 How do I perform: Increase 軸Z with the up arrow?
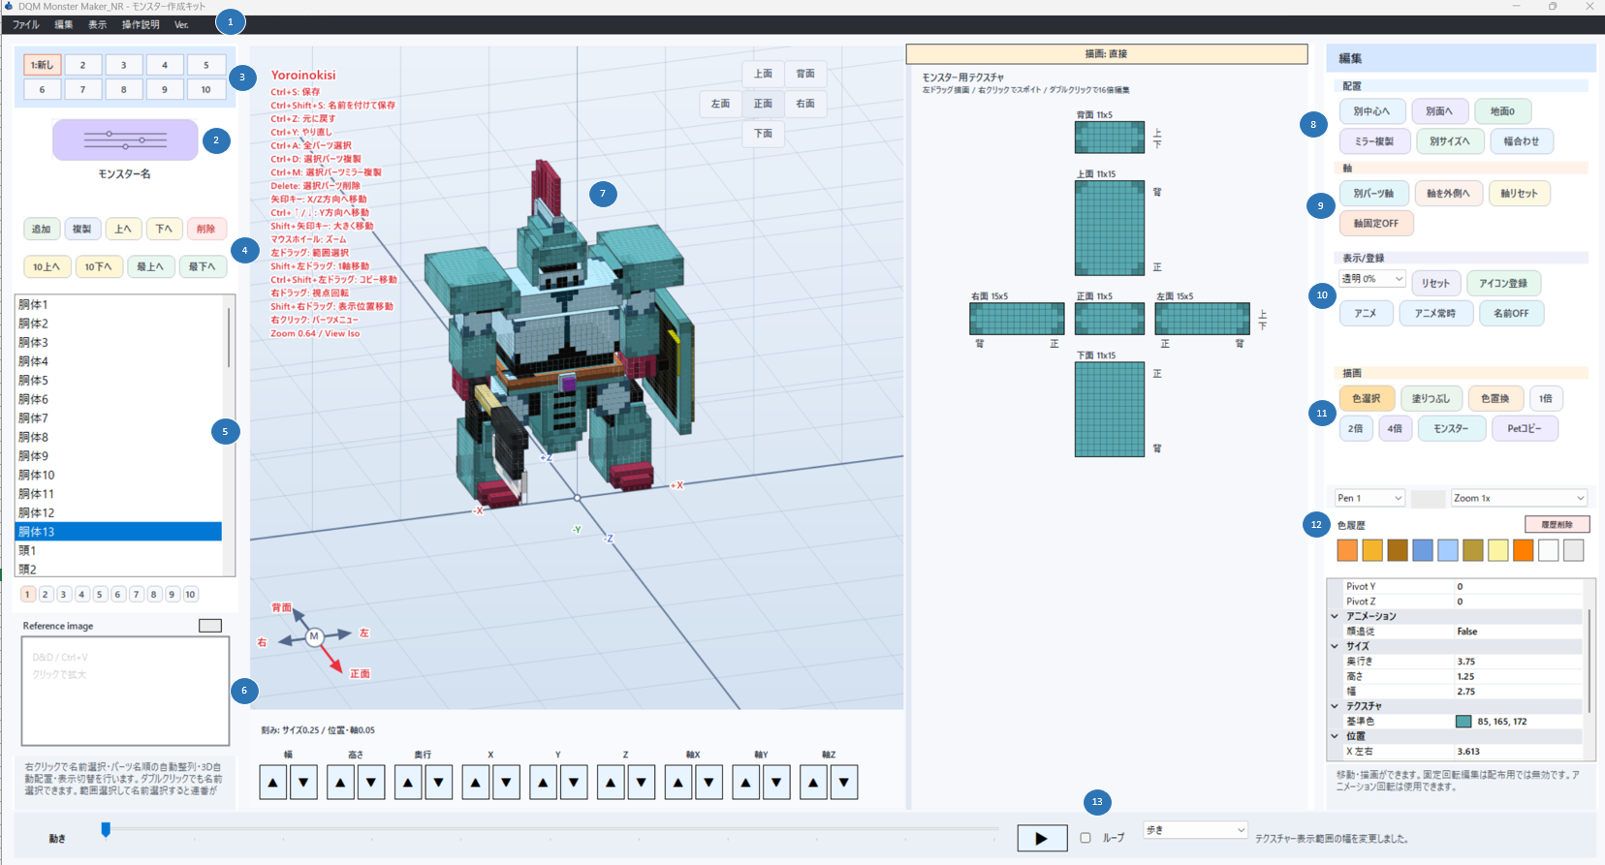(x=813, y=783)
